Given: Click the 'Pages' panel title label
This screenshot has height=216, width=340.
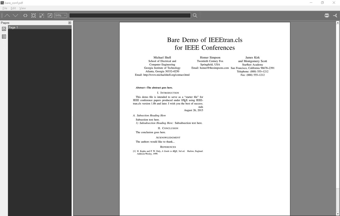Looking at the screenshot, I should click(x=5, y=23).
